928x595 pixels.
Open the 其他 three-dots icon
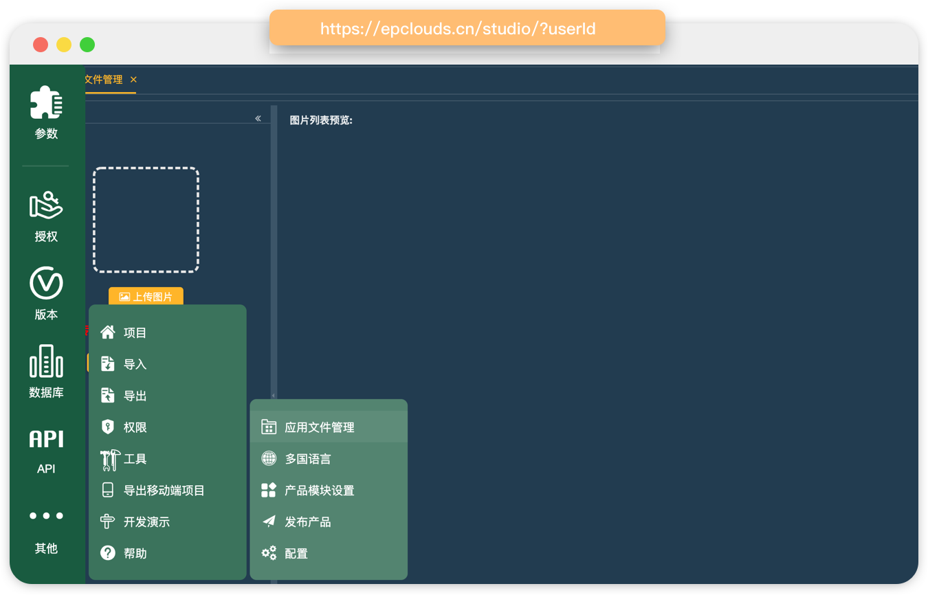[46, 516]
